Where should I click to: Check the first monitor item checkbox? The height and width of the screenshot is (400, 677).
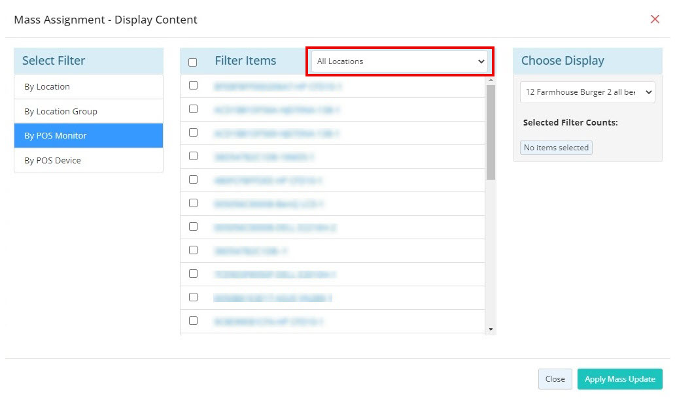pos(194,86)
